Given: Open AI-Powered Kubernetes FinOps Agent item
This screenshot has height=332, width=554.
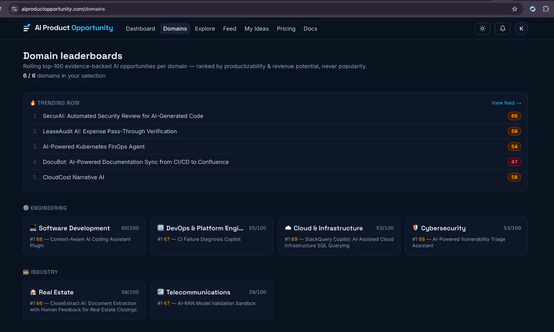Looking at the screenshot, I should pos(275,146).
